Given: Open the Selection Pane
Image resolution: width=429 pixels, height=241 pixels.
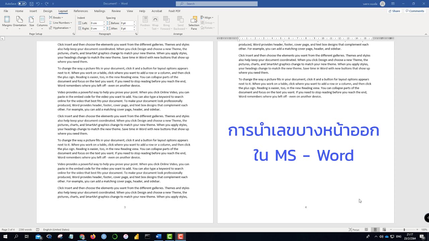Looking at the screenshot, I should [x=194, y=23].
